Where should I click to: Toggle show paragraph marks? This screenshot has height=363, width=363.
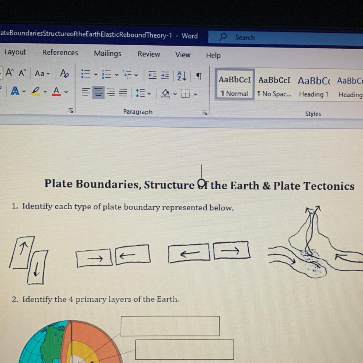tap(199, 76)
